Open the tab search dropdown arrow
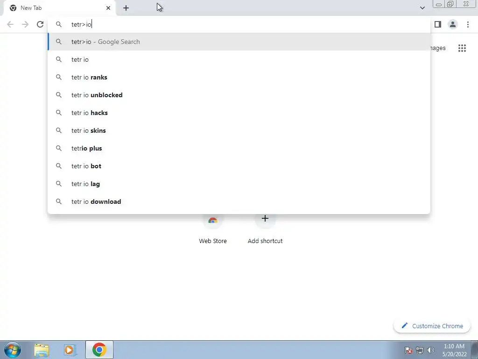The width and height of the screenshot is (478, 359). 422,8
